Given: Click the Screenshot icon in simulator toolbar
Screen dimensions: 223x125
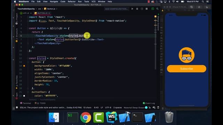Looking at the screenshot, I should [192, 7].
